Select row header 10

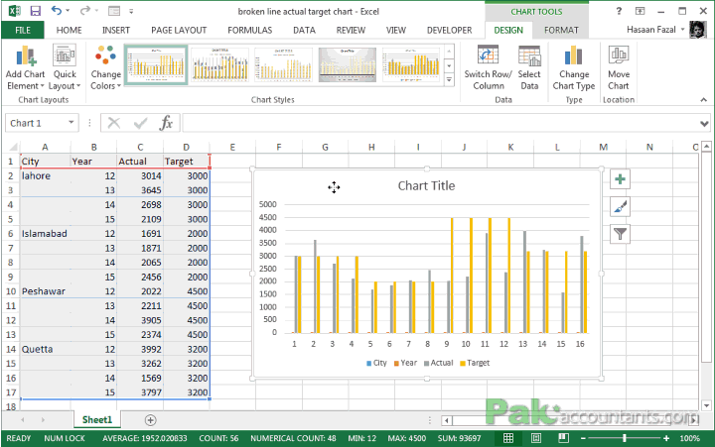(11, 291)
